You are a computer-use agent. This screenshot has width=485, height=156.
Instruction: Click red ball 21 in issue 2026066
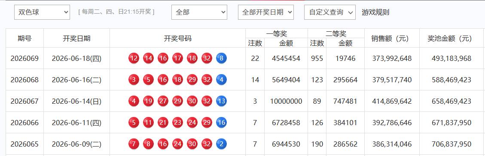[x=163, y=123]
